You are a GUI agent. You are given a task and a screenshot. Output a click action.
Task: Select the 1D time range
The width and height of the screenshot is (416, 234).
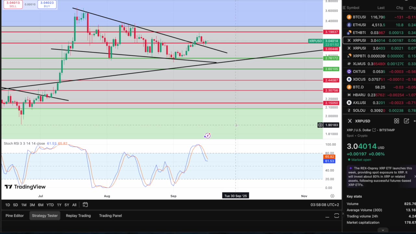(7, 205)
